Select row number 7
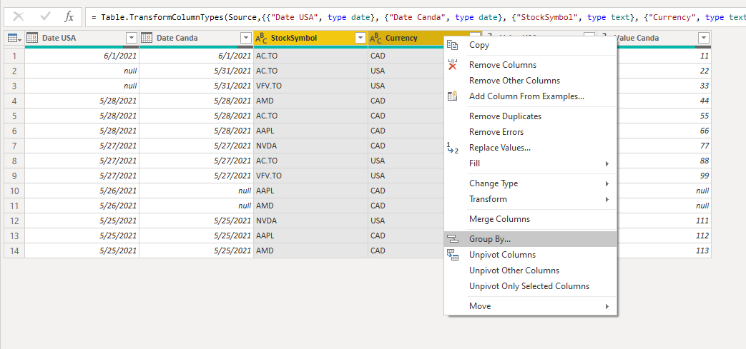Viewport: 746px width, 349px height. tap(15, 146)
